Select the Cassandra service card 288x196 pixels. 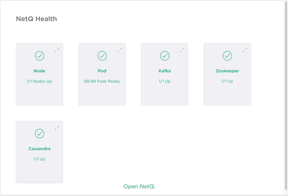[39, 152]
